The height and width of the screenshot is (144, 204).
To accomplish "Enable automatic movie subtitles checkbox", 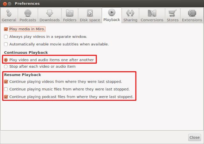I will (x=6, y=44).
